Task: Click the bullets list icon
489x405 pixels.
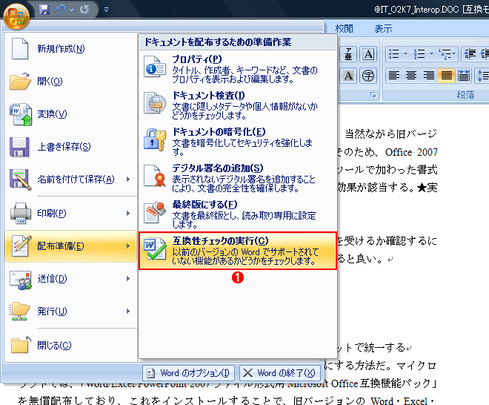Action: point(394,53)
